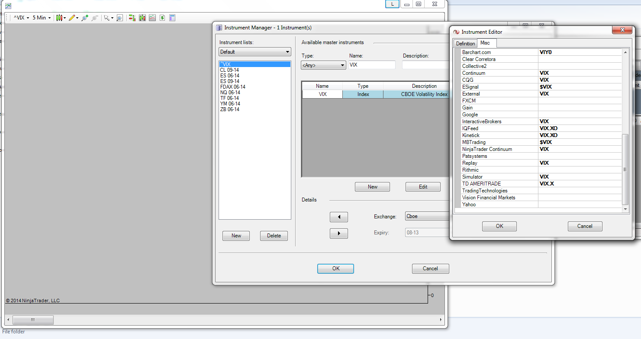
Task: Click OK in the Instrument Editor
Action: click(499, 226)
